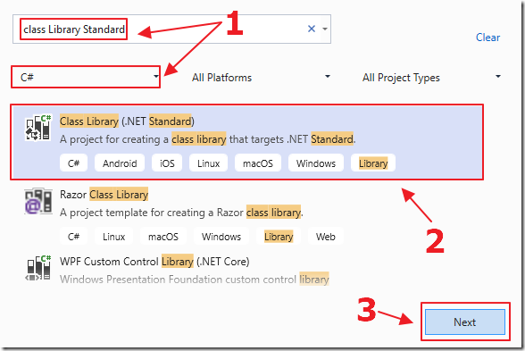Click Windows tag on .NET Standard template
This screenshot has height=351, width=525.
316,163
